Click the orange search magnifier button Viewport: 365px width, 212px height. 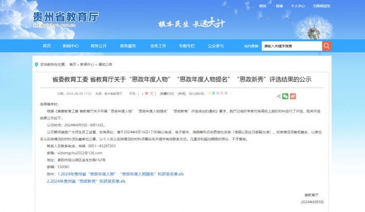[x=326, y=46]
